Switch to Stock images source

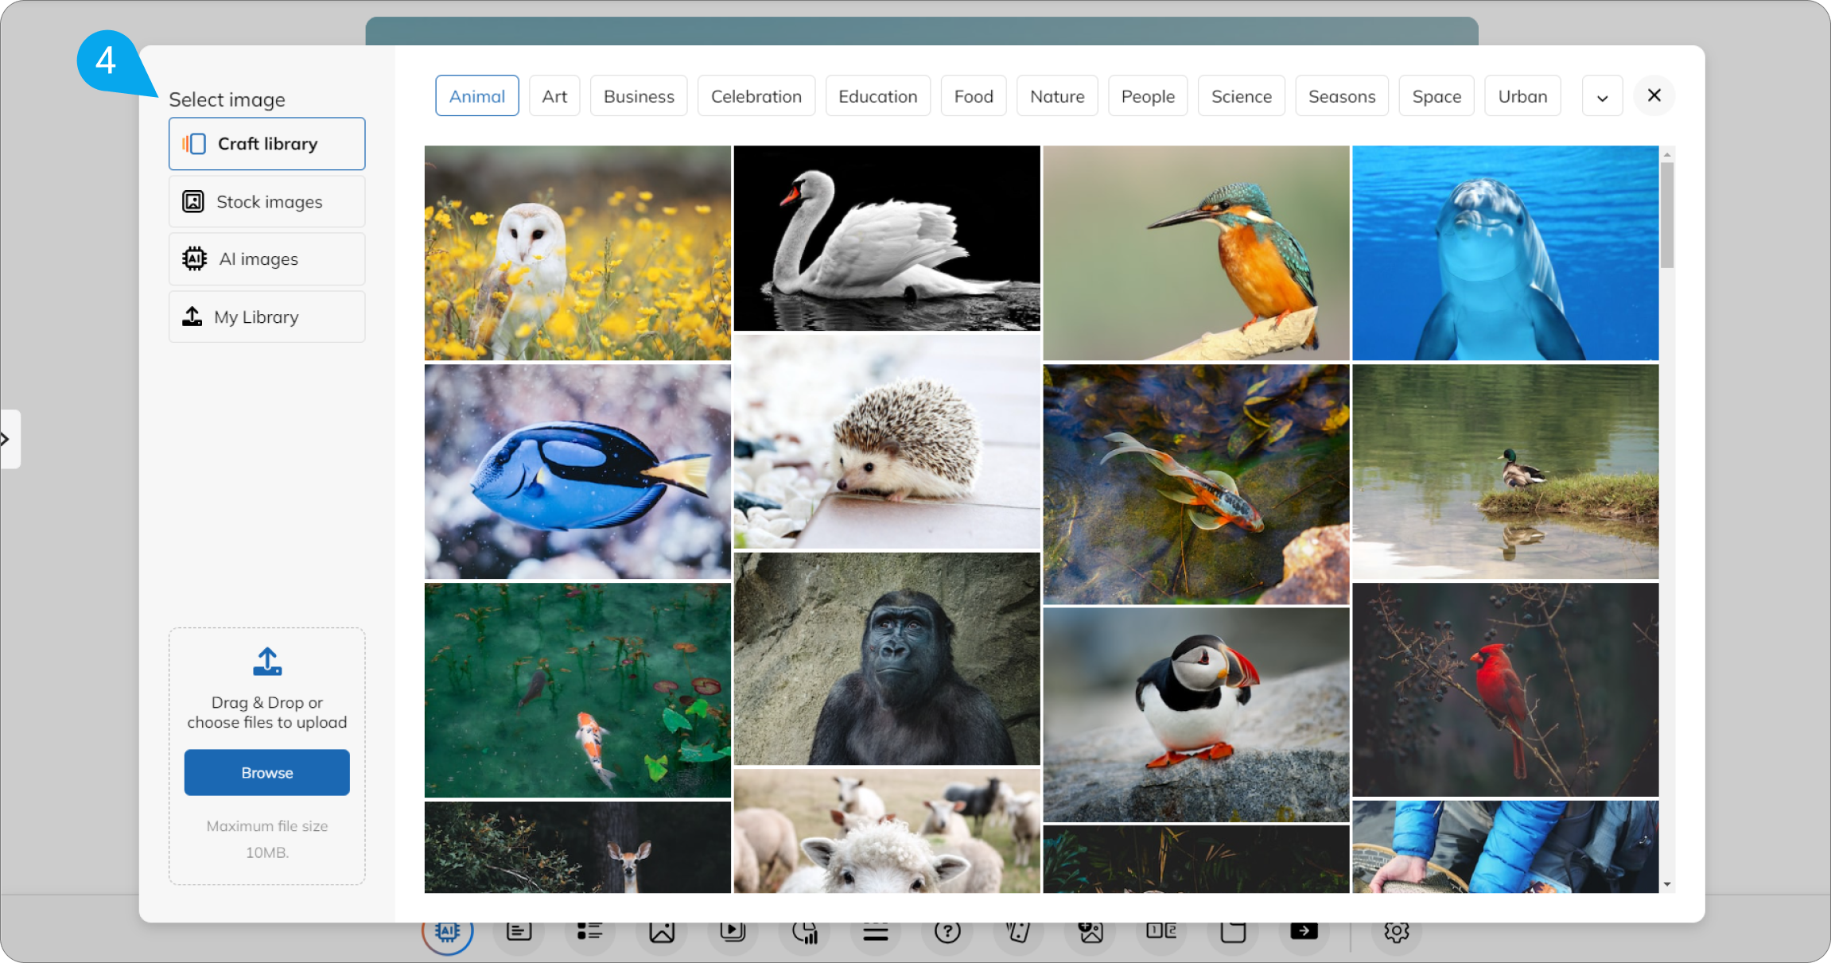pyautogui.click(x=267, y=202)
